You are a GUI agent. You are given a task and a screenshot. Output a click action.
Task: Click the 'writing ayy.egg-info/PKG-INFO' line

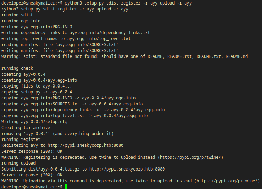(37, 27)
